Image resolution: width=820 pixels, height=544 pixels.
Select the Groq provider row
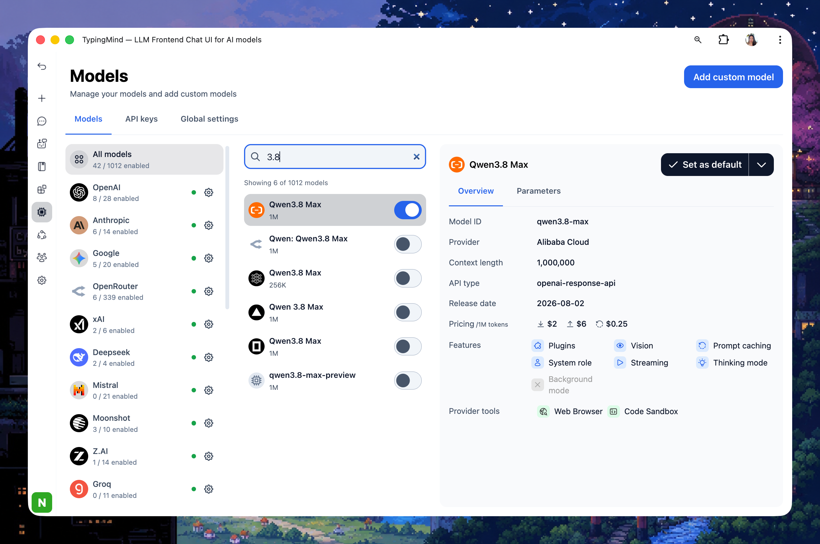144,489
